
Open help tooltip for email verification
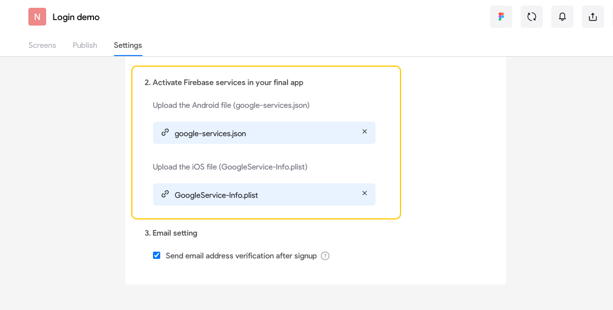click(325, 256)
